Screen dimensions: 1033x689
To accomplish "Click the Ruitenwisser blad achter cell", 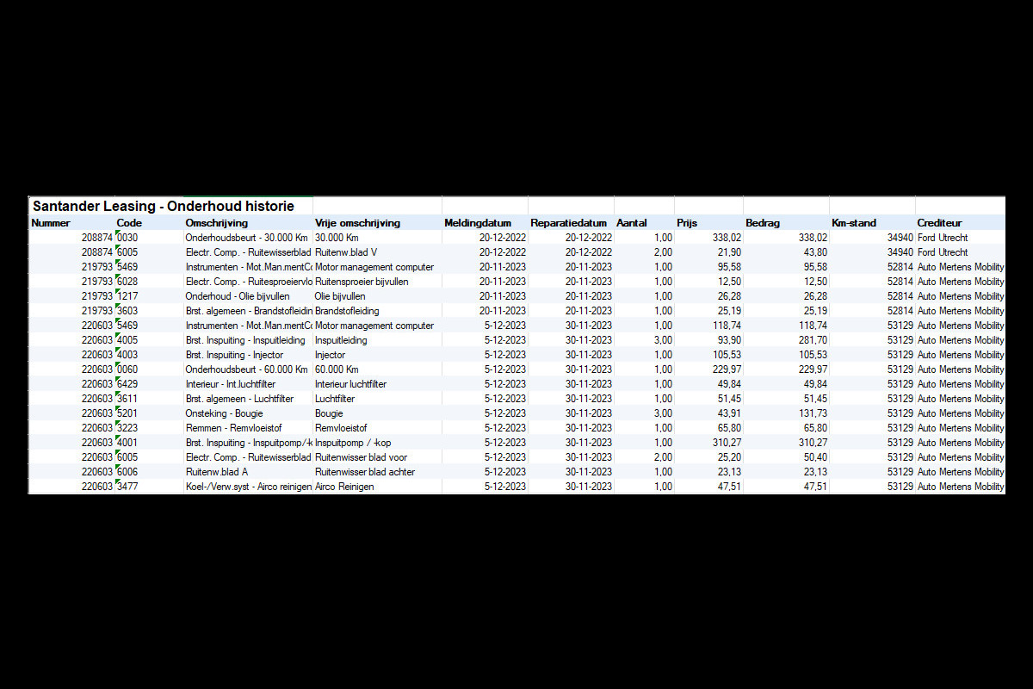I will [365, 472].
